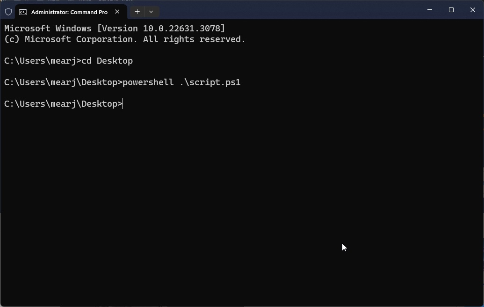The image size is (484, 307).
Task: Close the terminal window
Action: click(473, 10)
